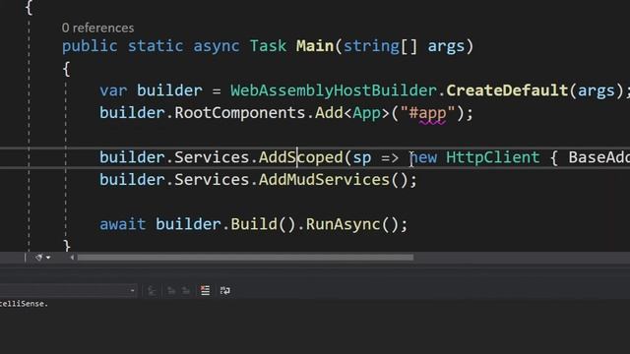Click the AddScoped method call
630x354 pixels.
[300, 157]
